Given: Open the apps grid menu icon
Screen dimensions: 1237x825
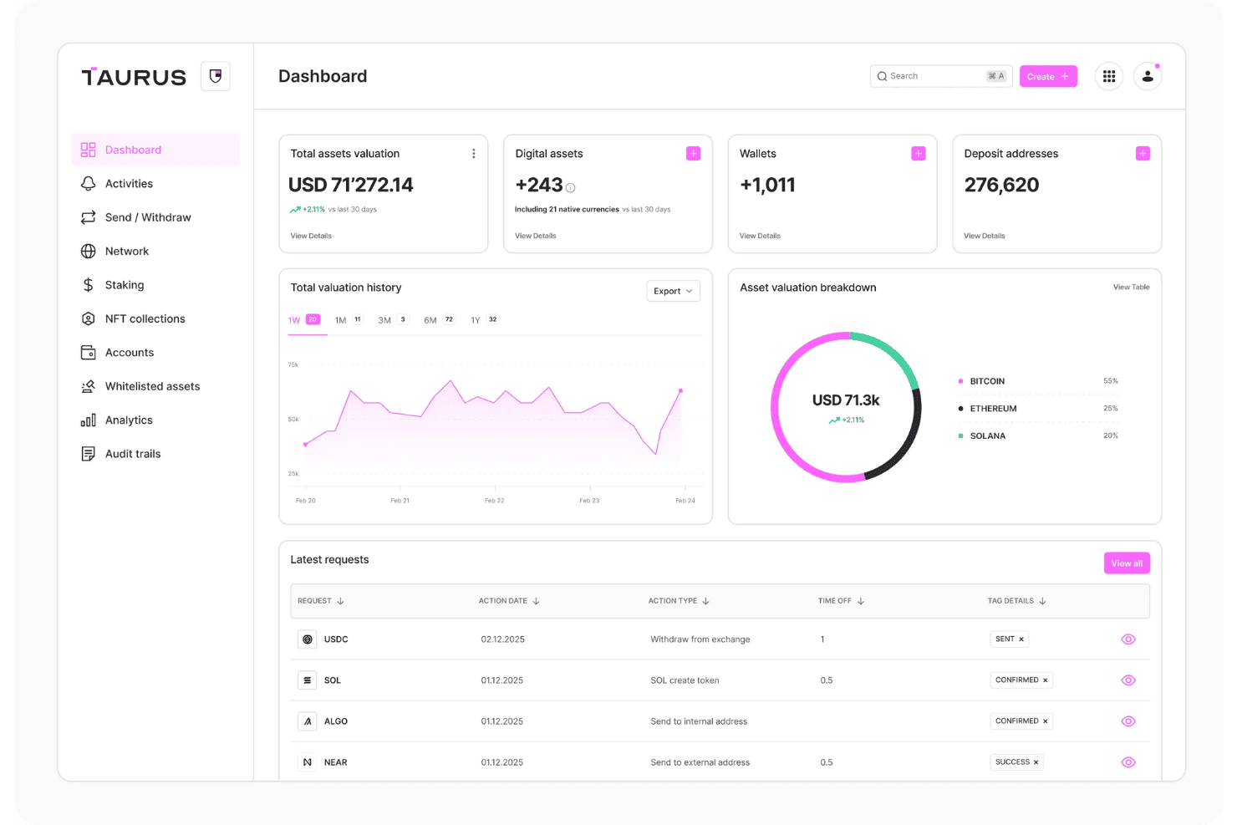Looking at the screenshot, I should (x=1109, y=76).
